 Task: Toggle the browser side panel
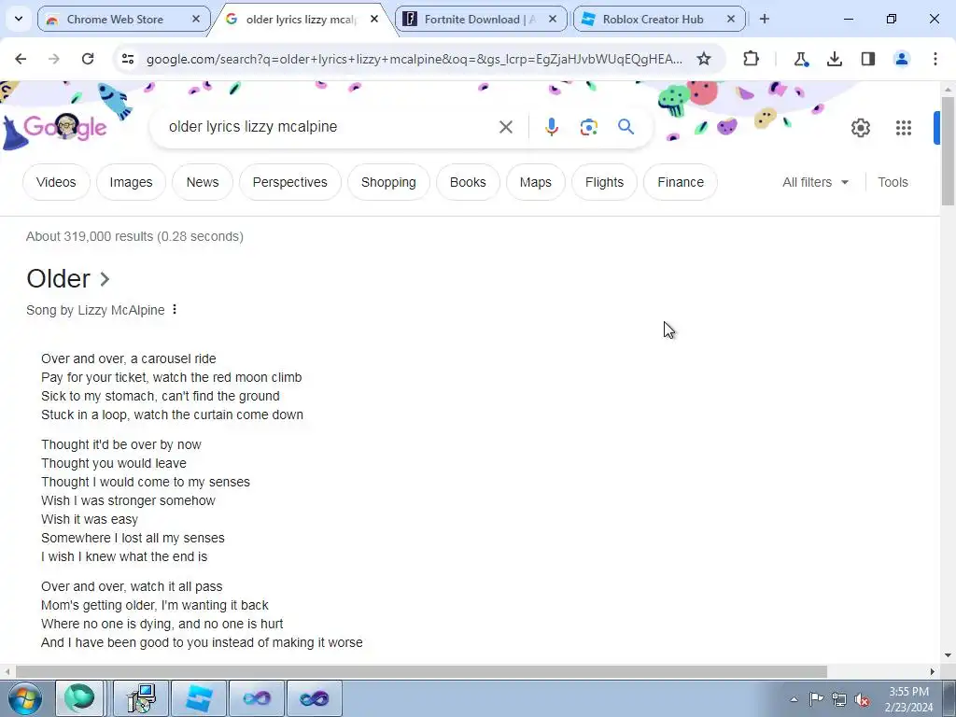(x=867, y=59)
